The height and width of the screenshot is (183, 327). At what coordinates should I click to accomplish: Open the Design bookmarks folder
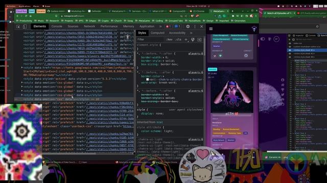[208, 21]
